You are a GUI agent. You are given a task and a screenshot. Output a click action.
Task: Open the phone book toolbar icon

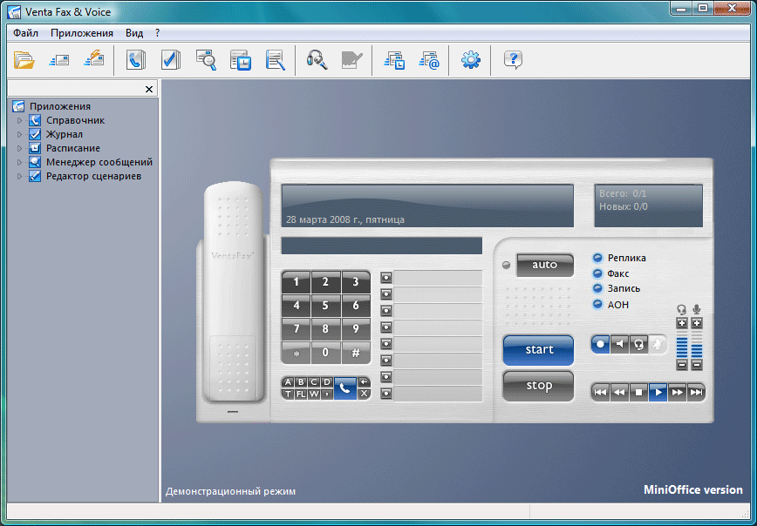coord(136,60)
